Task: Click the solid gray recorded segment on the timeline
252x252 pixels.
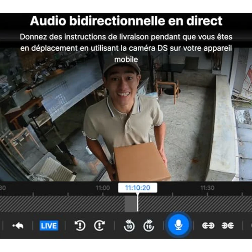Action: coord(130,204)
